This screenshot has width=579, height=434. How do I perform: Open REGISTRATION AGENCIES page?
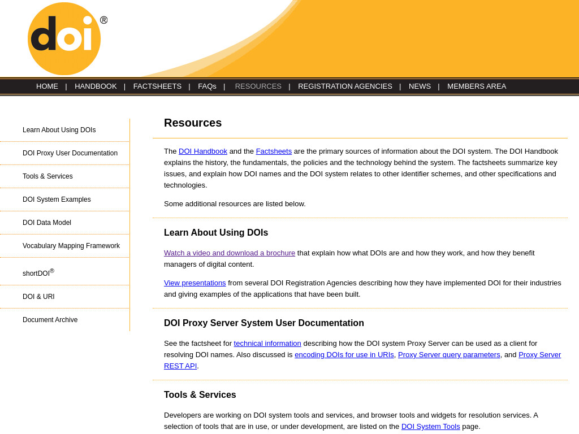(345, 86)
